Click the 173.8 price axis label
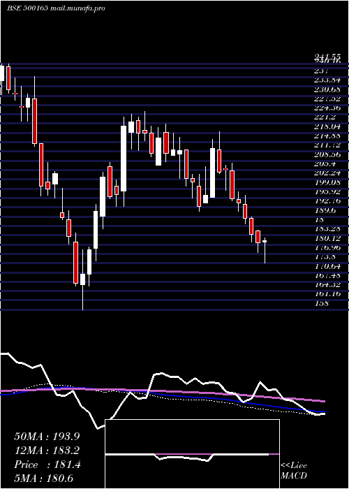 coord(325,256)
